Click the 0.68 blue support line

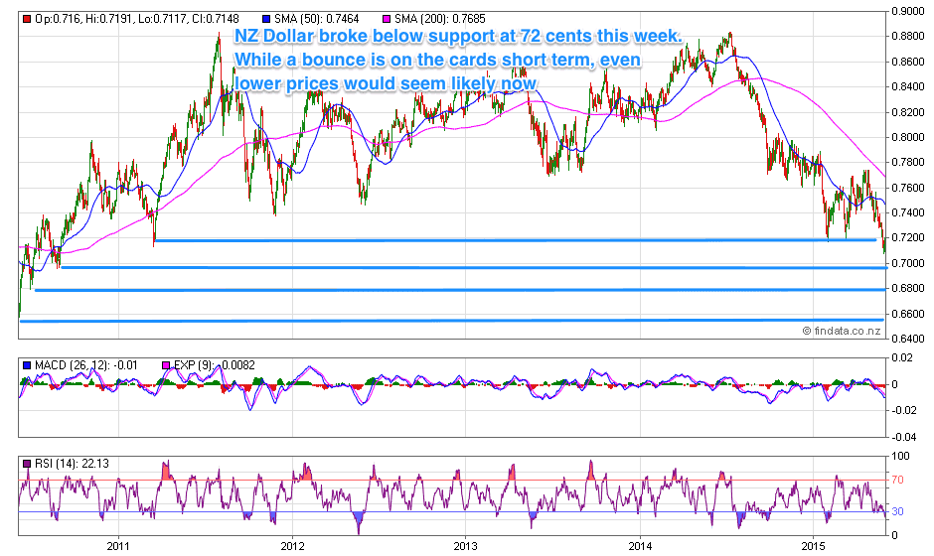(x=460, y=290)
